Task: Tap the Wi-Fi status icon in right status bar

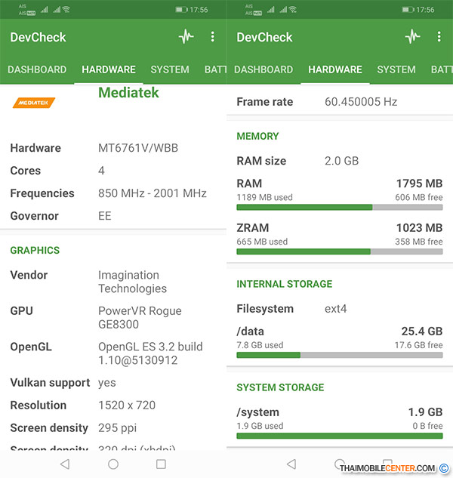Action: click(293, 10)
